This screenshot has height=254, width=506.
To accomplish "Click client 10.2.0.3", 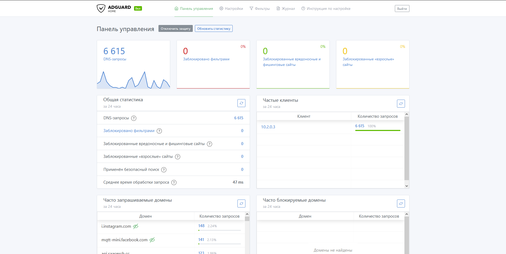I will click(268, 127).
